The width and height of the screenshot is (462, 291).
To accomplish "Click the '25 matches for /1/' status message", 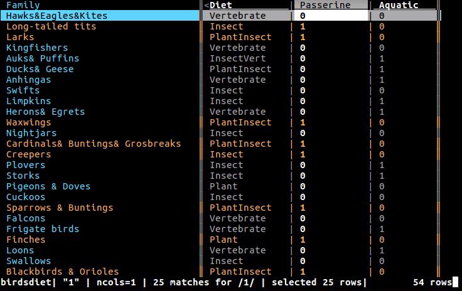I will [203, 282].
